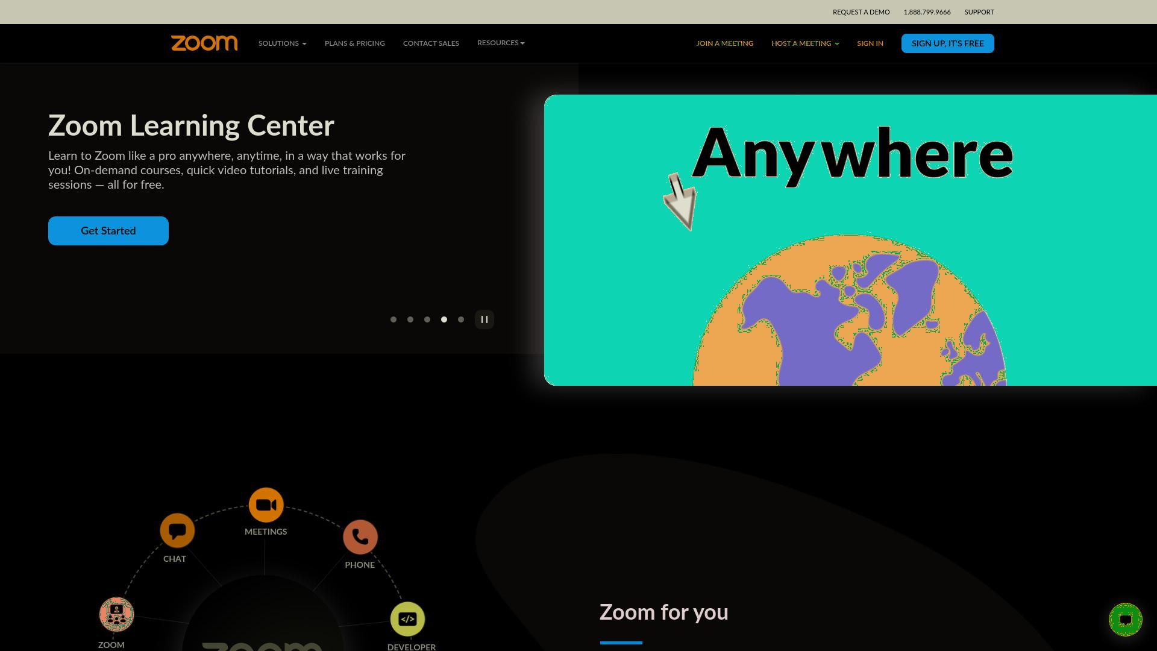1157x651 pixels.
Task: Open the Meetings camera icon
Action: pos(266,505)
